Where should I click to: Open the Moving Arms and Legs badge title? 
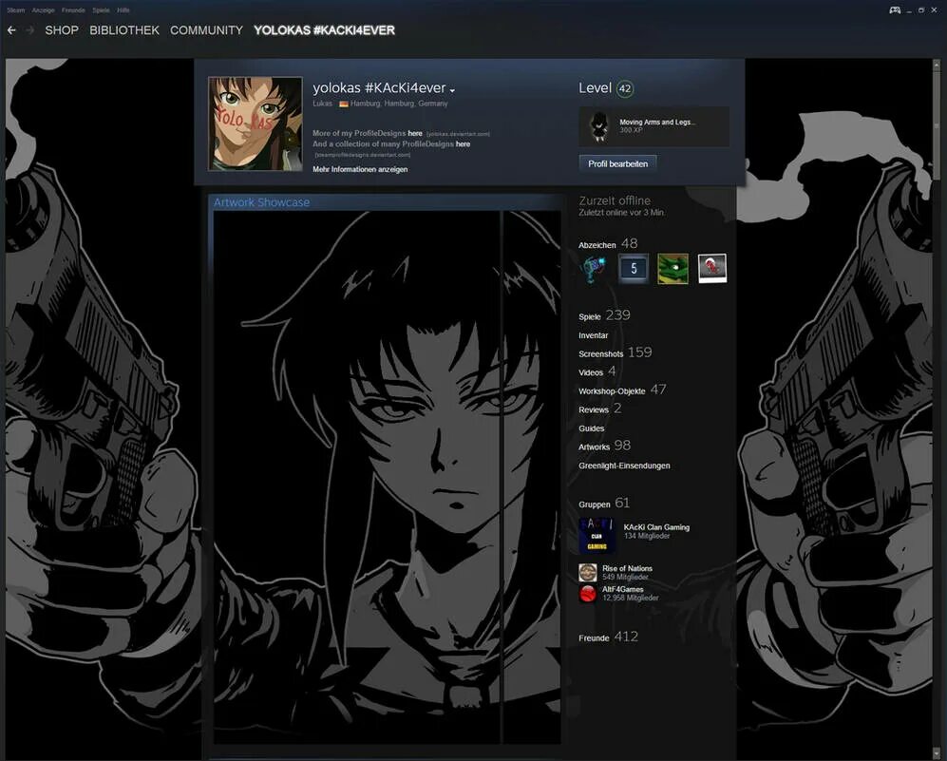click(657, 122)
